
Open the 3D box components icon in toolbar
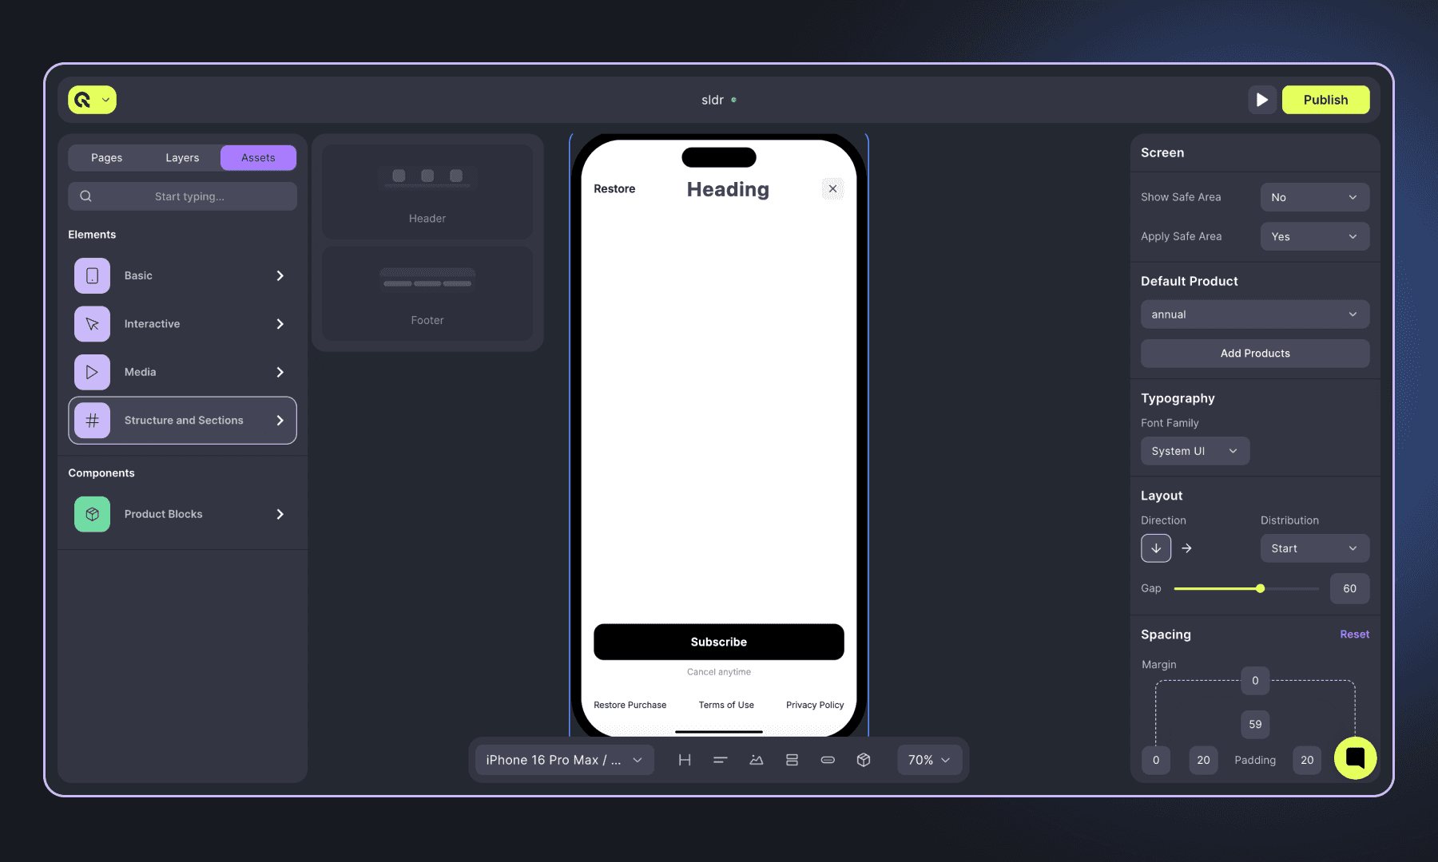864,759
